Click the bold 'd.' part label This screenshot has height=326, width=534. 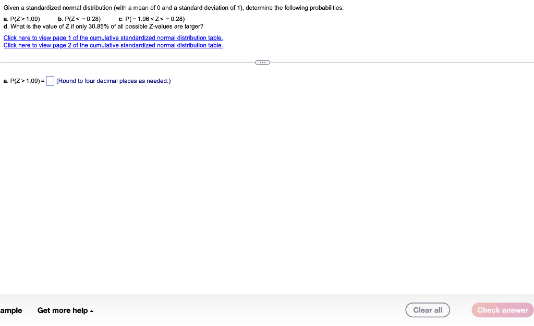click(6, 27)
